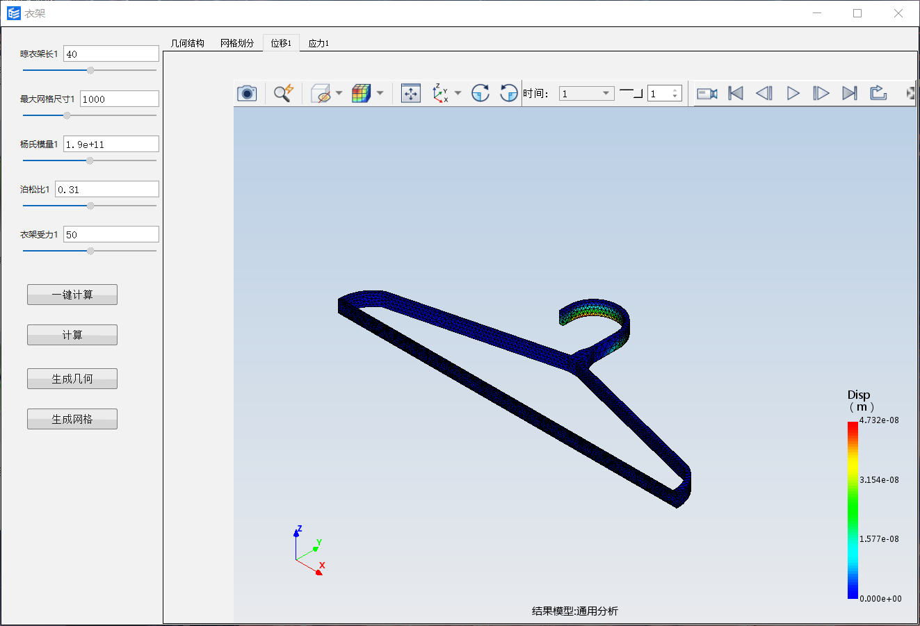Click the 生成几何 button

pyautogui.click(x=72, y=379)
